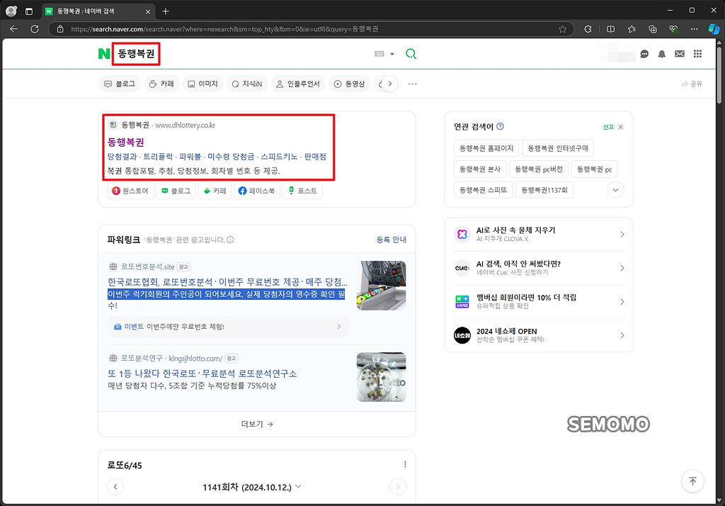This screenshot has width=725, height=506.
Task: Click 더보기 to see more ads
Action: (256, 424)
